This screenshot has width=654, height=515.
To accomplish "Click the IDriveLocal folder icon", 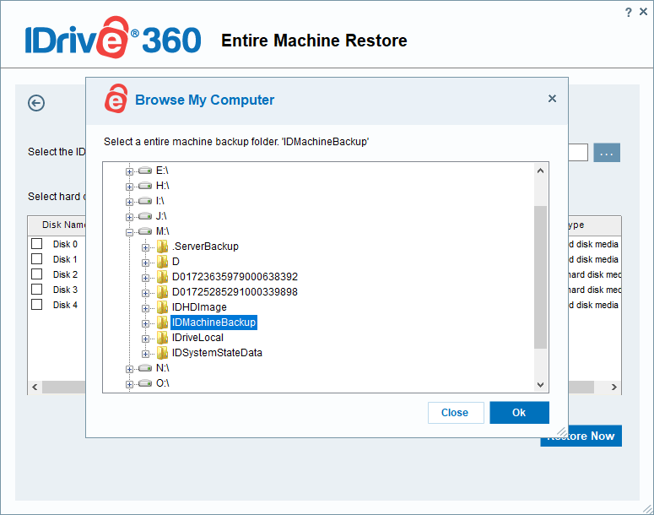I will click(162, 338).
